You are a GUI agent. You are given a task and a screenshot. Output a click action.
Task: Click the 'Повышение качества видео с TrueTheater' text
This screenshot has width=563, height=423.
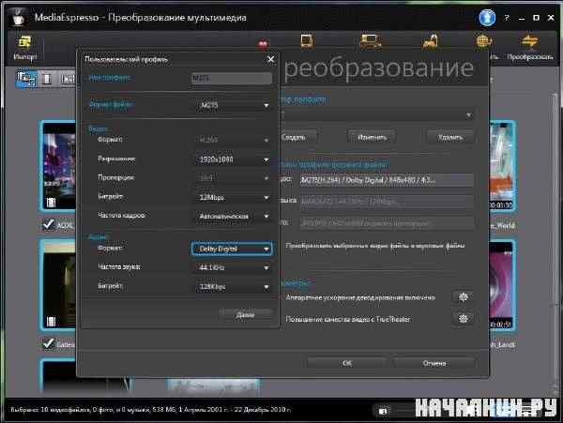click(347, 319)
